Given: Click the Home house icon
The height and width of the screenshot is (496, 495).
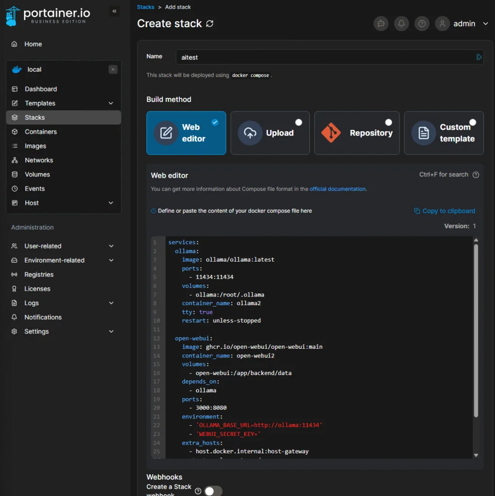Looking at the screenshot, I should 14,44.
